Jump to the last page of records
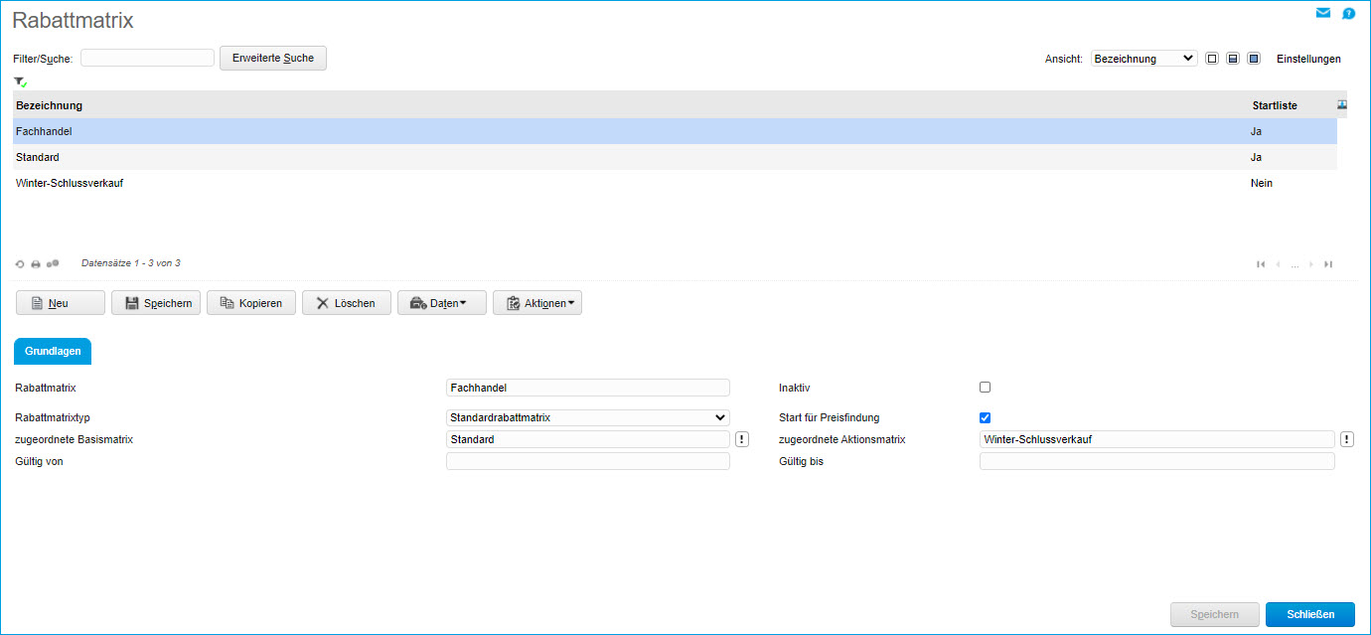1371x635 pixels. click(1328, 264)
